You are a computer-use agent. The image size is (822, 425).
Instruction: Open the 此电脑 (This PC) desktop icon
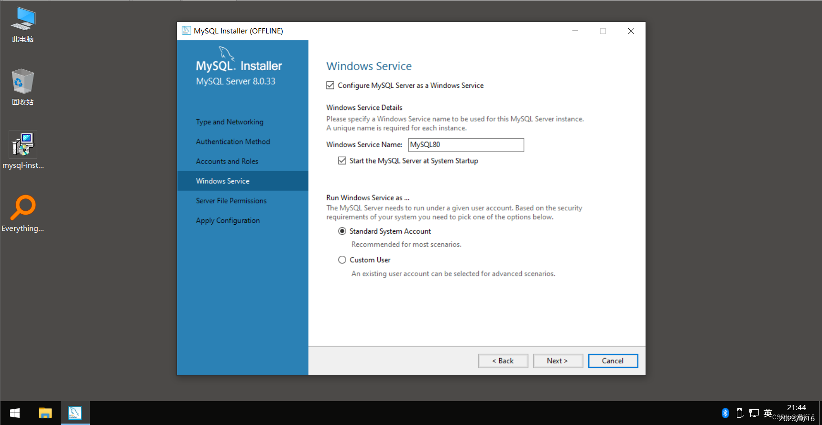pos(23,24)
